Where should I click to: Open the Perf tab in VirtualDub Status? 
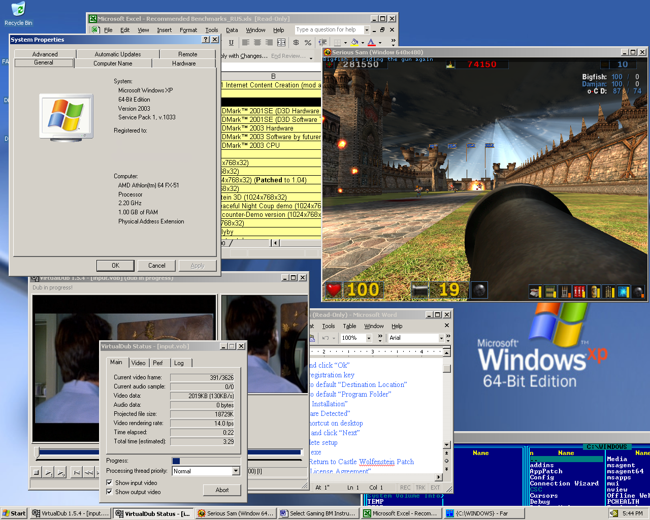click(158, 363)
